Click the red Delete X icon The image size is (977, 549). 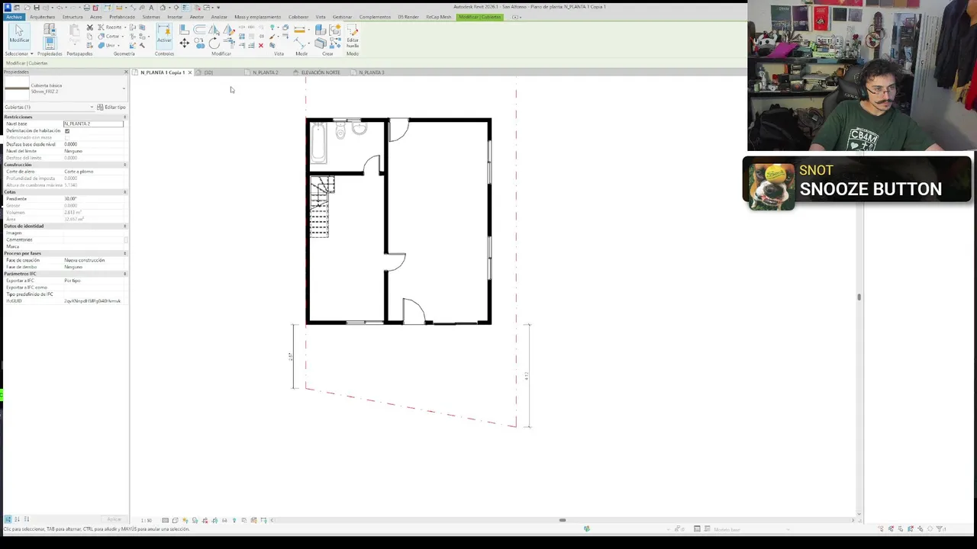point(261,45)
